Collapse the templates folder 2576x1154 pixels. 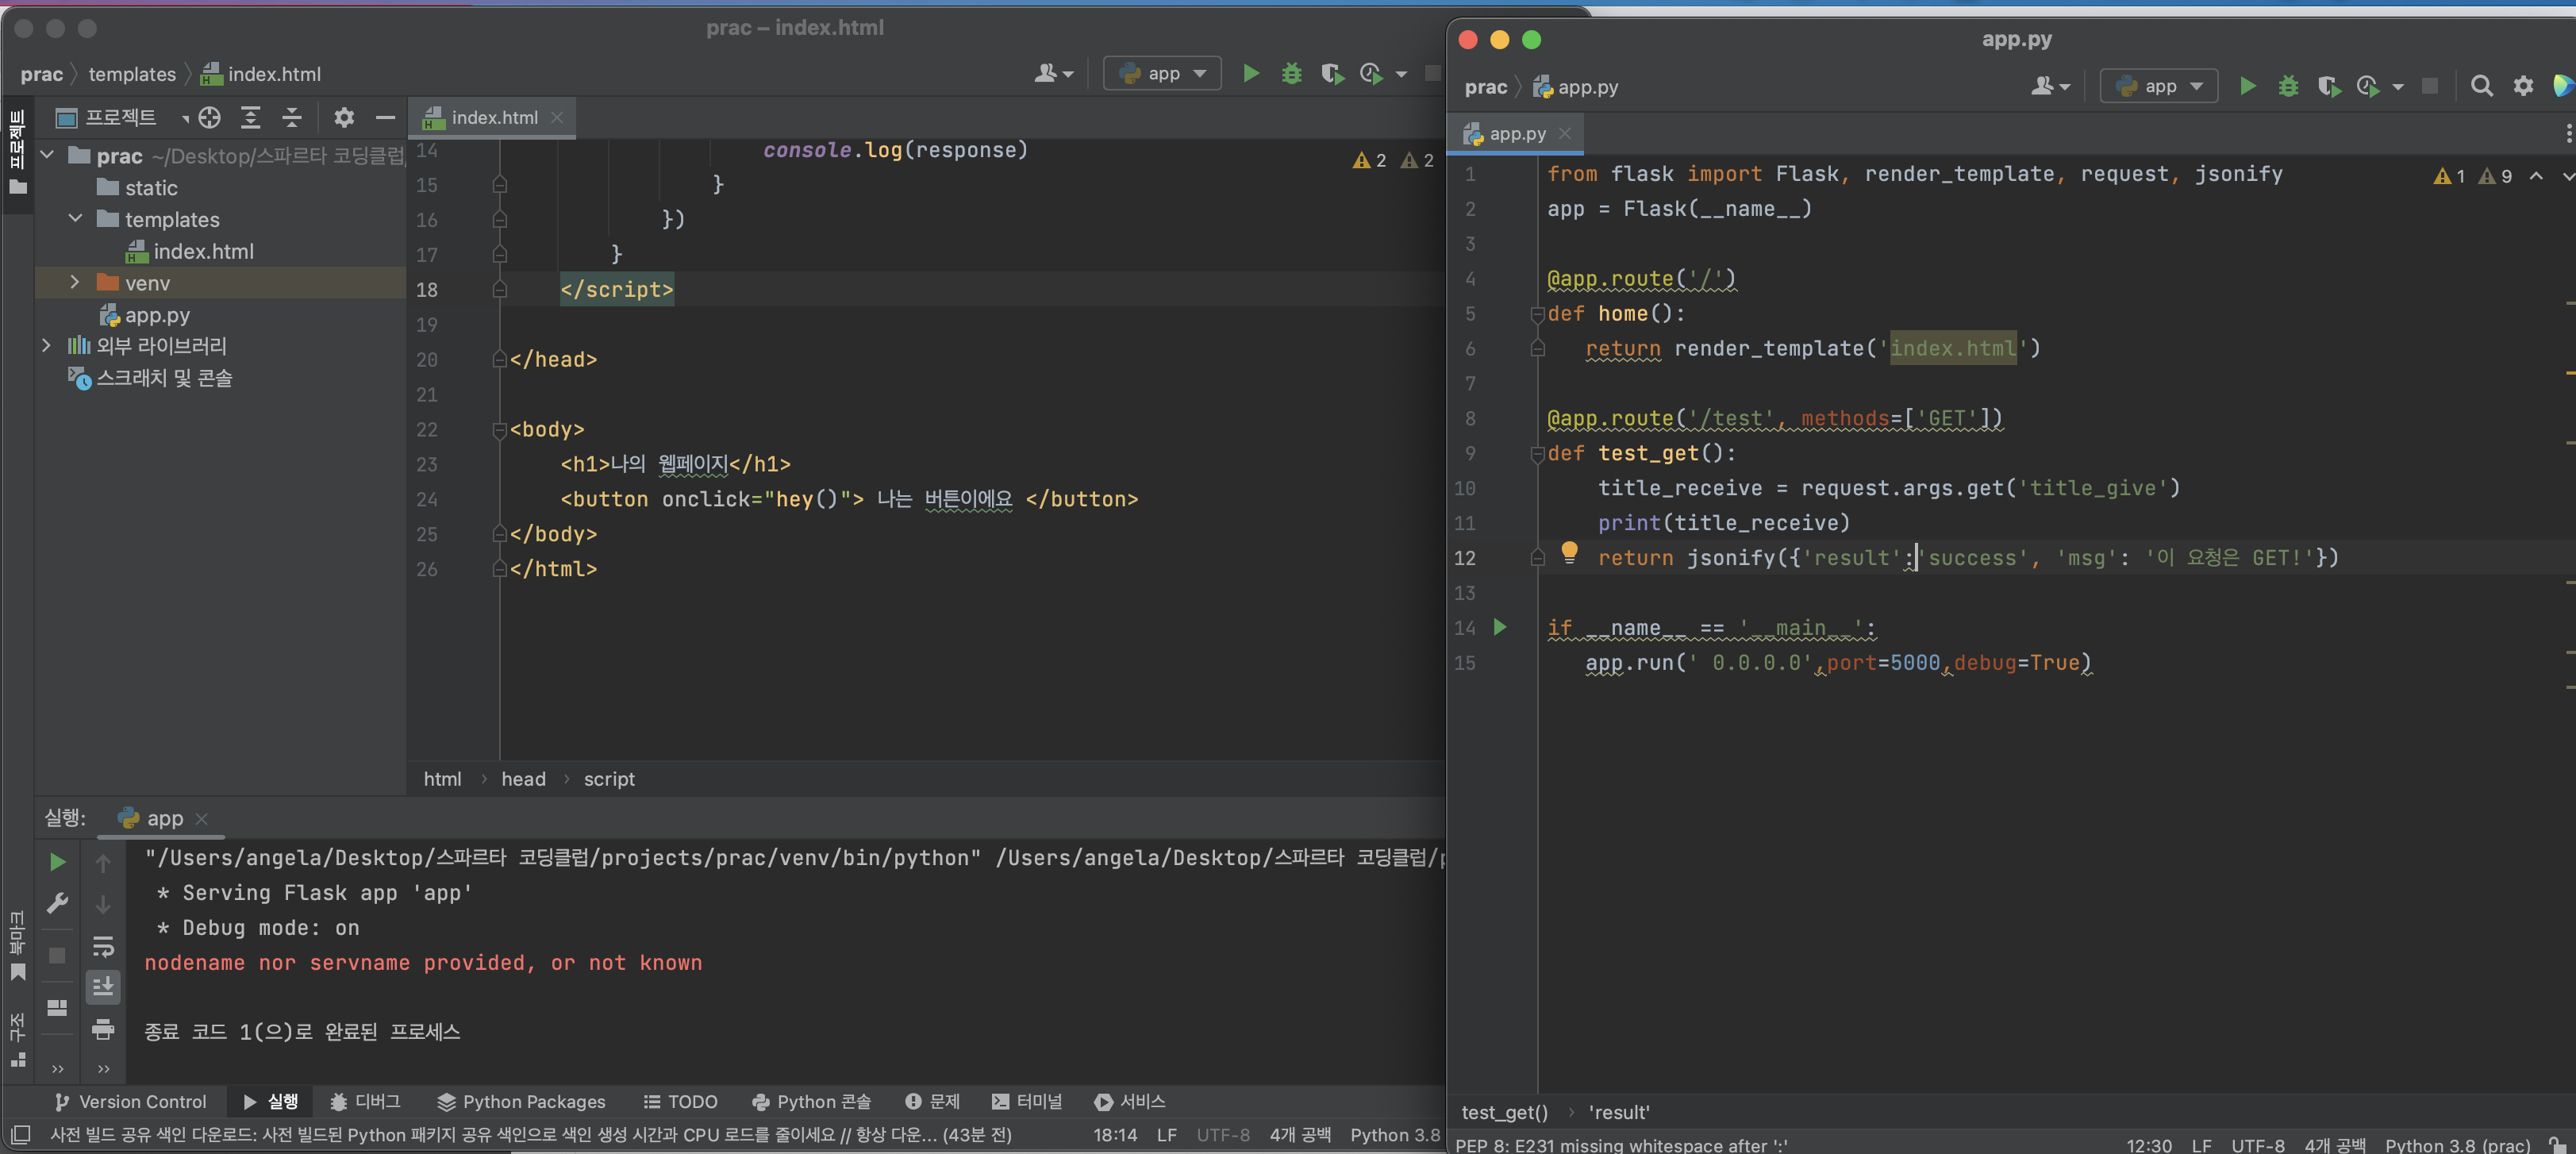point(75,218)
